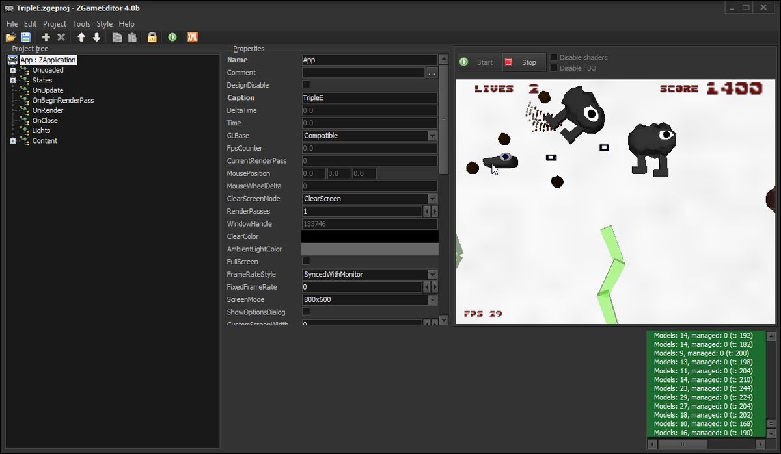This screenshot has width=781, height=454.
Task: Enable the Disable shaders option
Action: (x=553, y=57)
